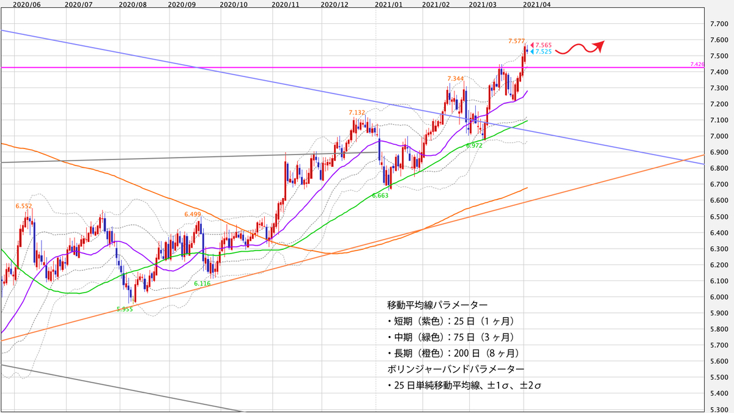Click the ボリンジャーバンドパラメーター heading

[456, 370]
